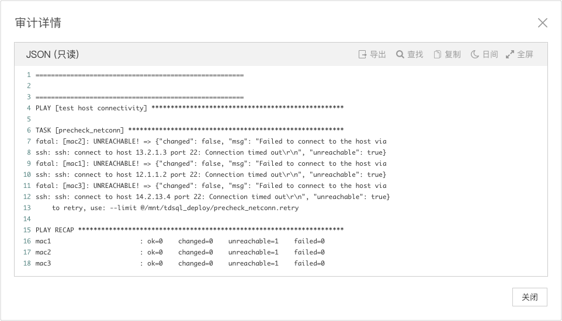Toggle 日间 day mode moon icon
The image size is (562, 321).
(475, 54)
